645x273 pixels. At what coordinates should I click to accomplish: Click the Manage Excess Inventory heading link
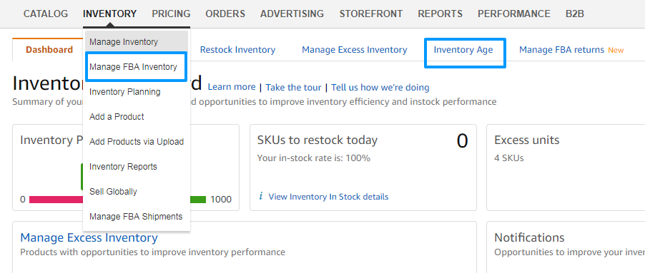89,238
